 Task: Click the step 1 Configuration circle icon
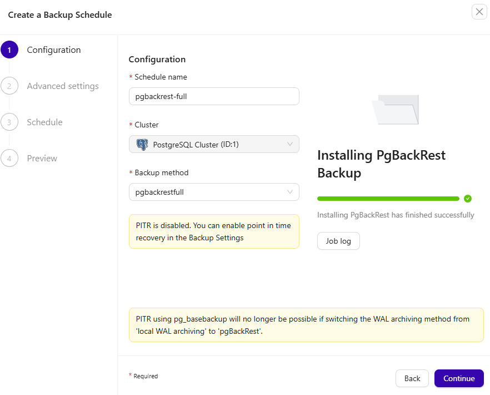[9, 50]
